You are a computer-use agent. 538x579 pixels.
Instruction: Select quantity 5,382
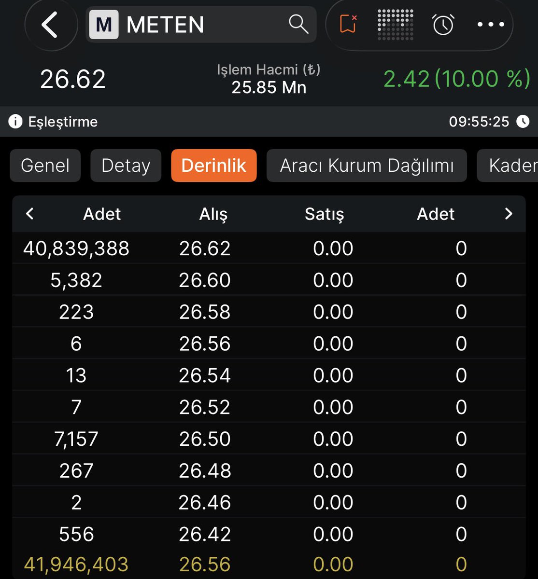[x=76, y=281]
